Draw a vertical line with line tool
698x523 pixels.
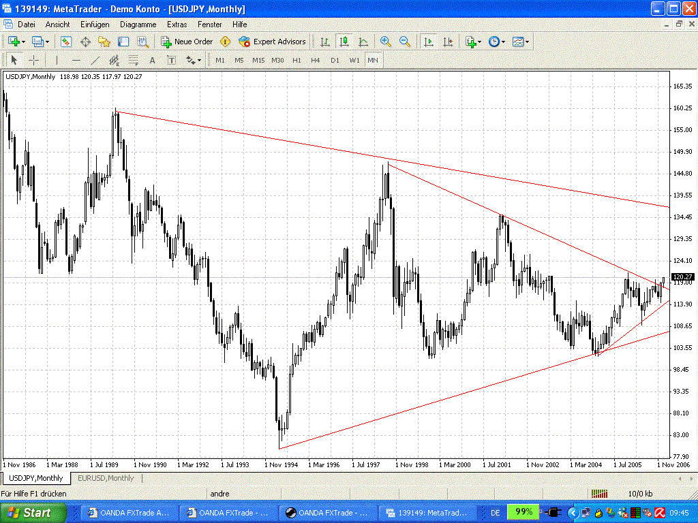pos(57,60)
